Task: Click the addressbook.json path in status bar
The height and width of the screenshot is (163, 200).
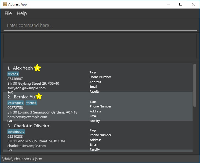Action: [22, 159]
